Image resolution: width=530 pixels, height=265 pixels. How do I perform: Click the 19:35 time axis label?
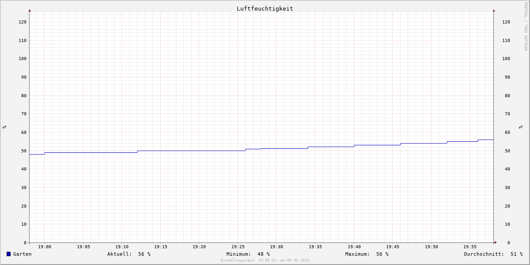tap(315, 247)
